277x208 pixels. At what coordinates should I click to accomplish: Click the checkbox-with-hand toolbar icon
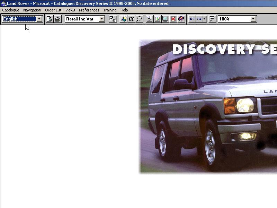113,19
